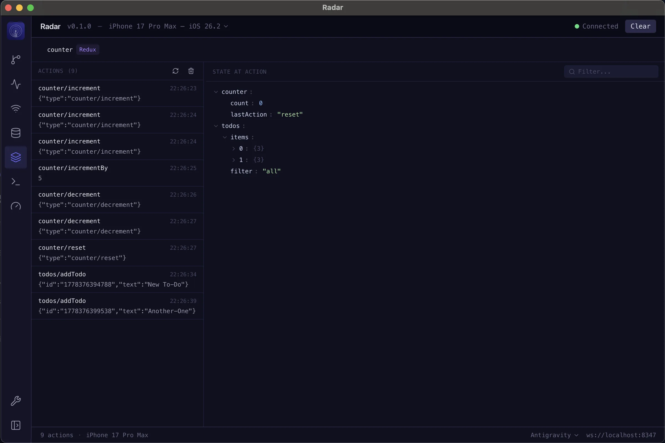This screenshot has height=443, width=665.
Task: Select todos/addTodo action with Another-One
Action: [117, 306]
